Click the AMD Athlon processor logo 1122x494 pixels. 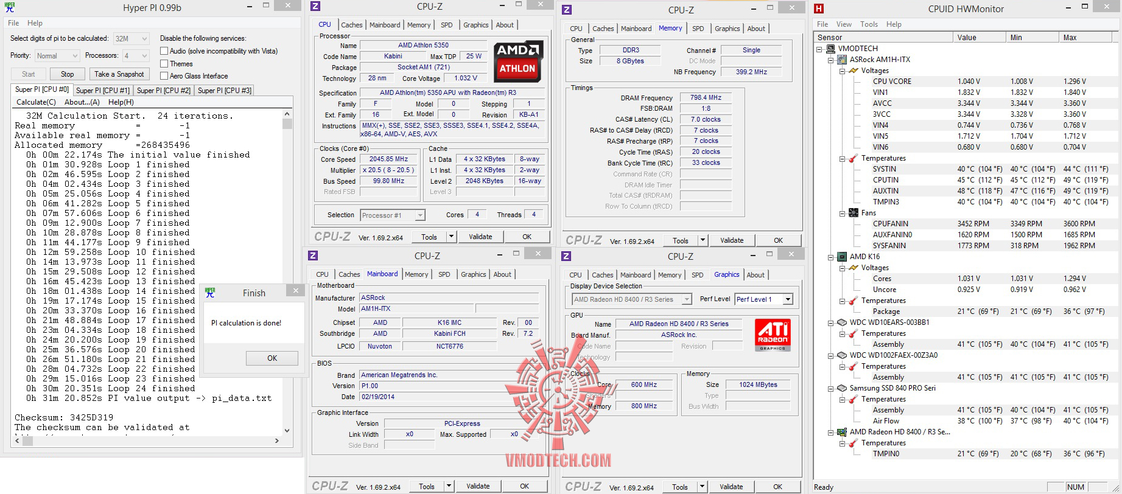[517, 61]
